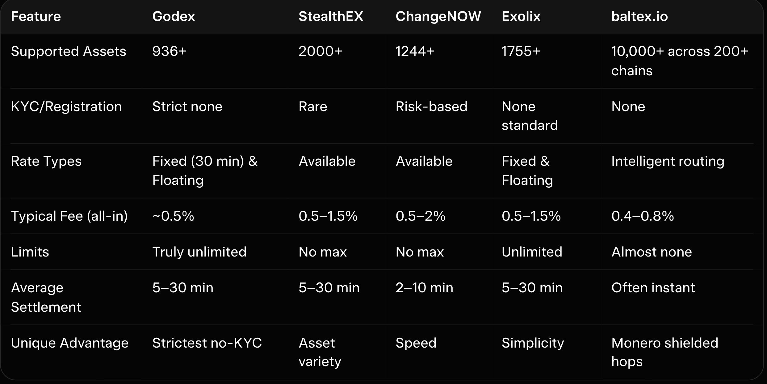The height and width of the screenshot is (384, 767).
Task: Click the StealthEX column header
Action: click(x=331, y=16)
